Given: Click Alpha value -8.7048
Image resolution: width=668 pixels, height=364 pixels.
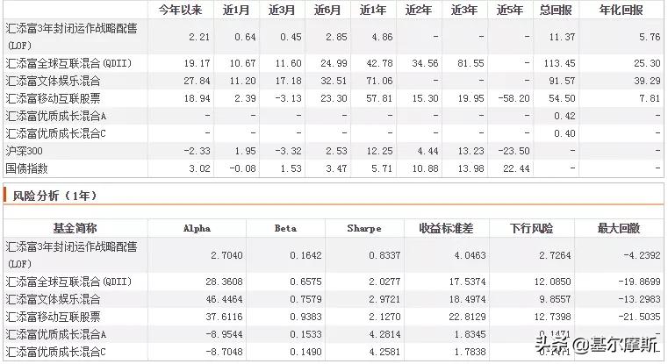Looking at the screenshot, I should [224, 352].
